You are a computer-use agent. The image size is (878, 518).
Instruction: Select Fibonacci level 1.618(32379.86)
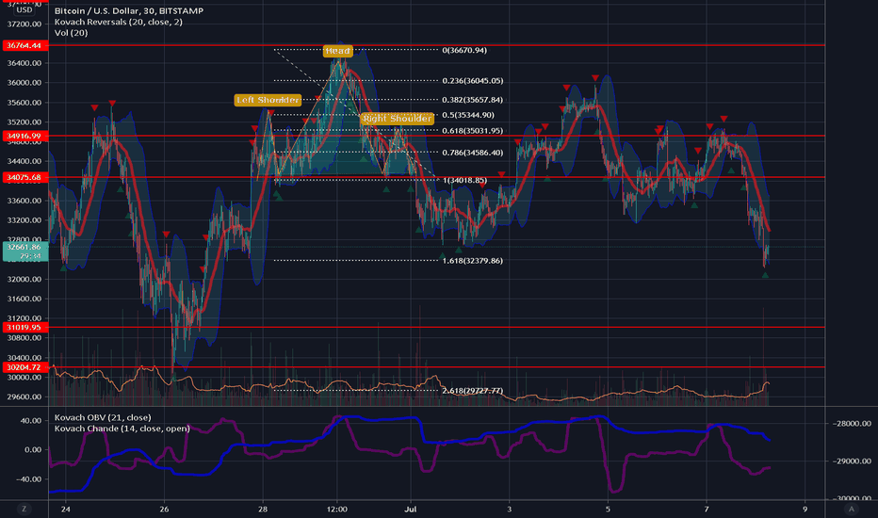(473, 260)
